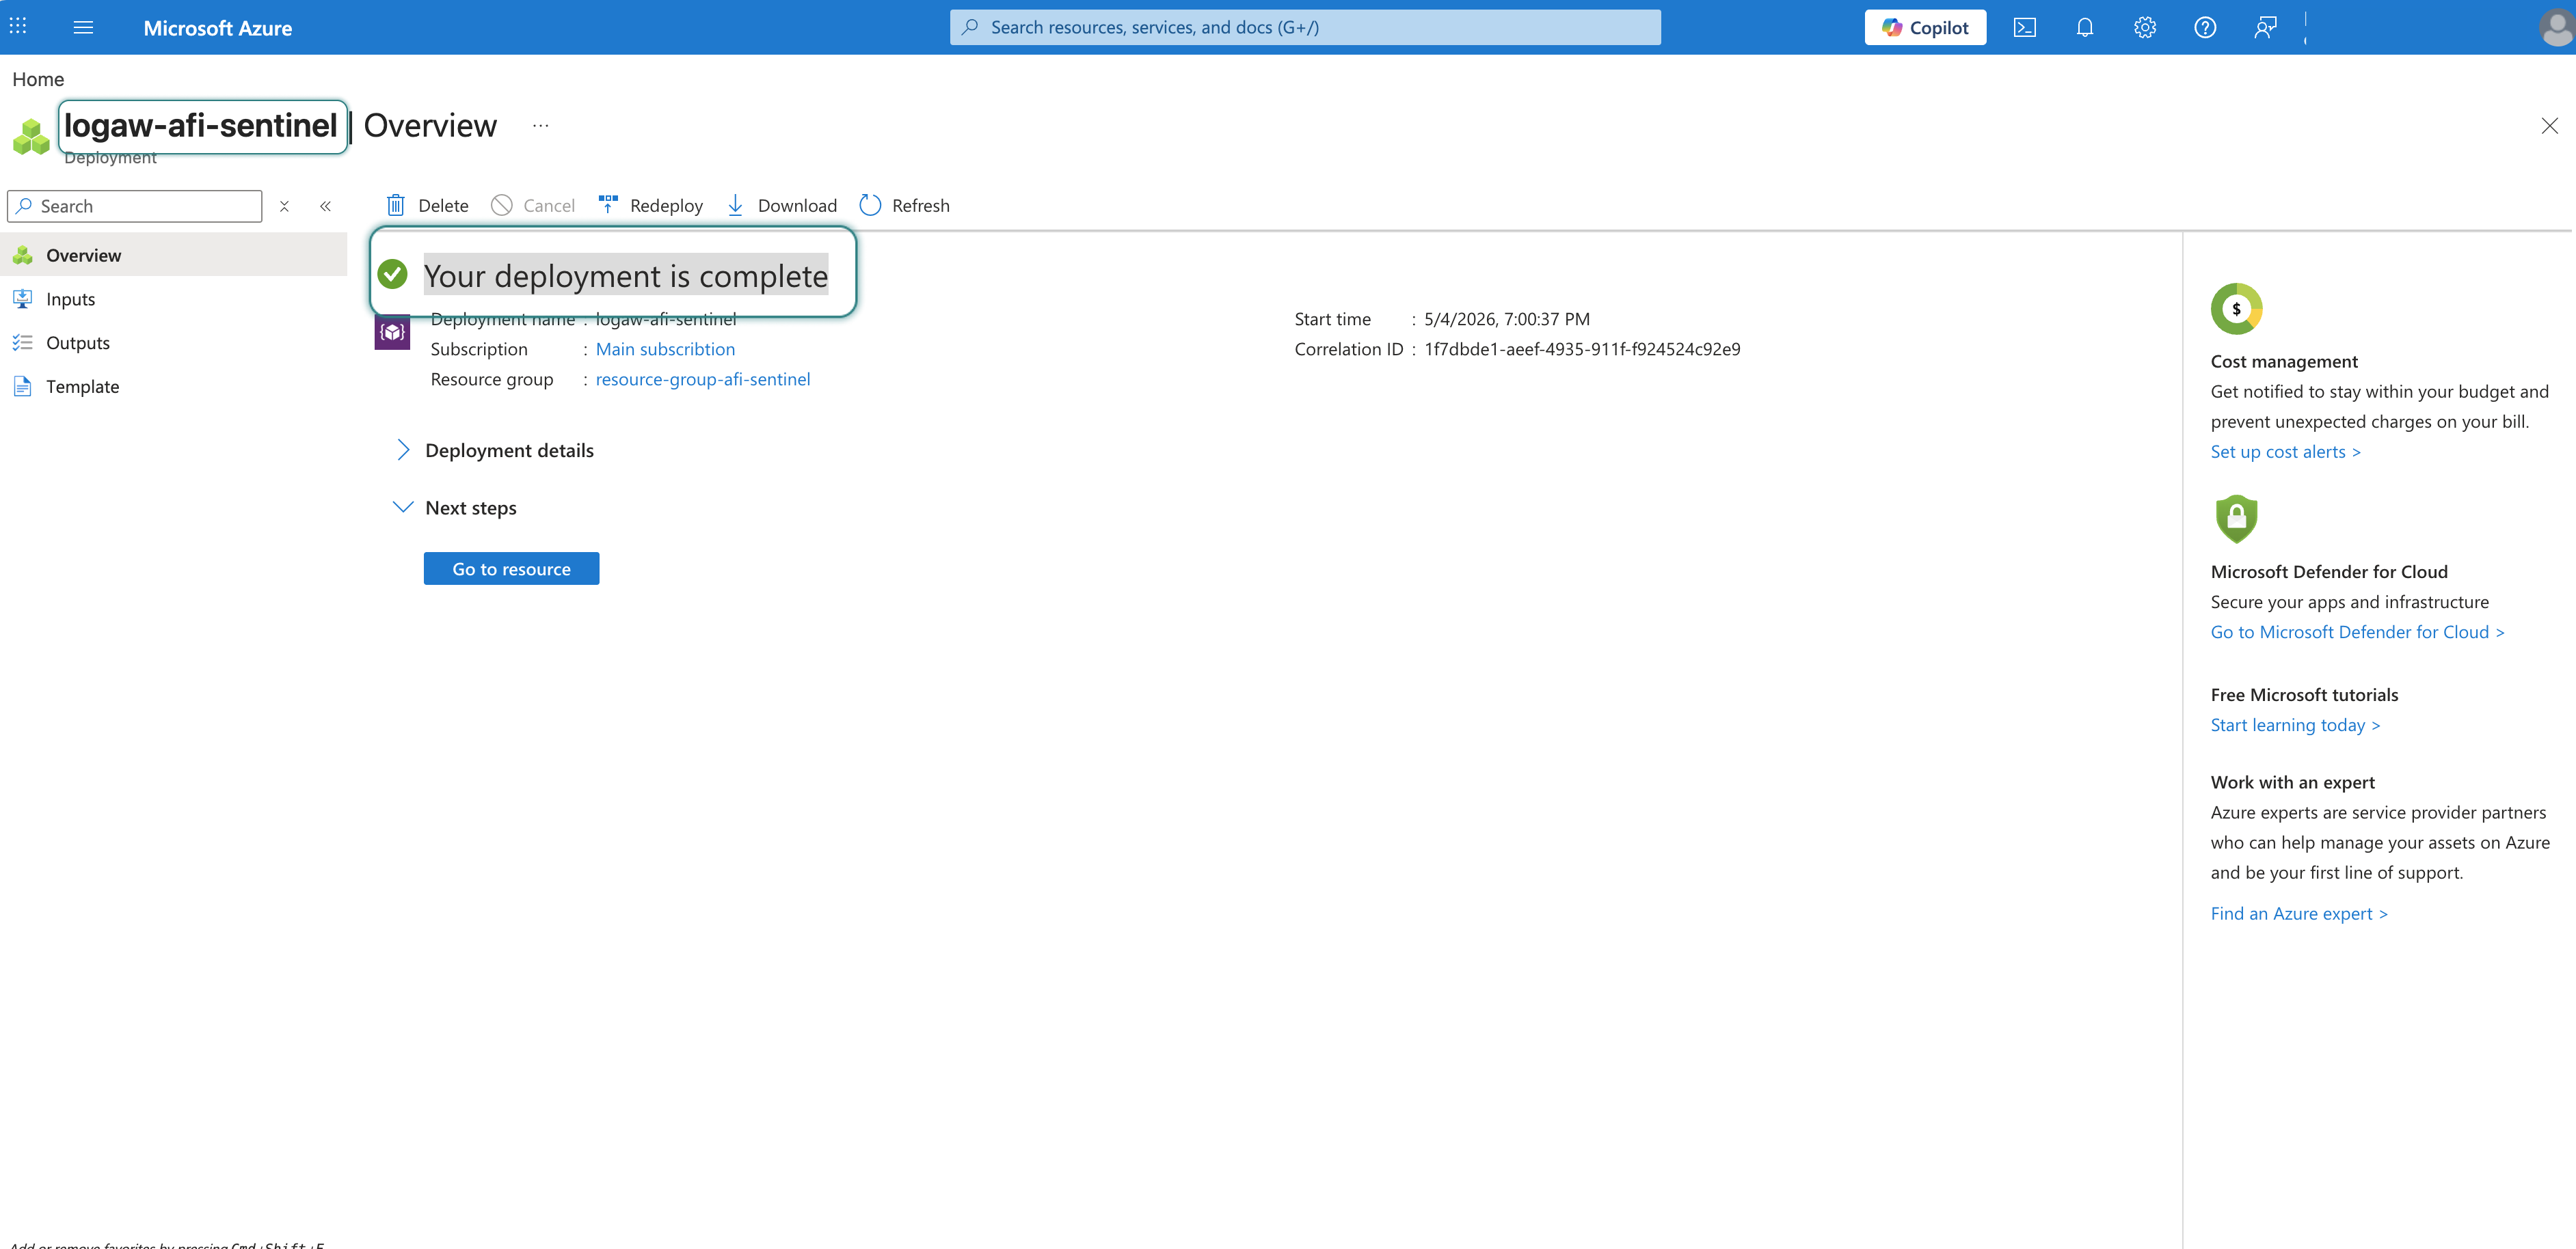This screenshot has width=2576, height=1249.
Task: Click the Defender for Cloud shield icon
Action: point(2236,519)
